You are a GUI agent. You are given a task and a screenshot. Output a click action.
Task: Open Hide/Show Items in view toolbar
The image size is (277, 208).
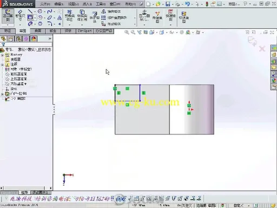(172, 32)
